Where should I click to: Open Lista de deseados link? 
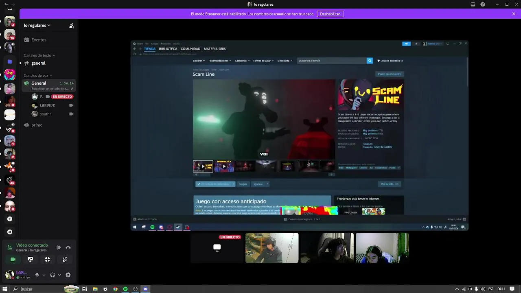[390, 61]
